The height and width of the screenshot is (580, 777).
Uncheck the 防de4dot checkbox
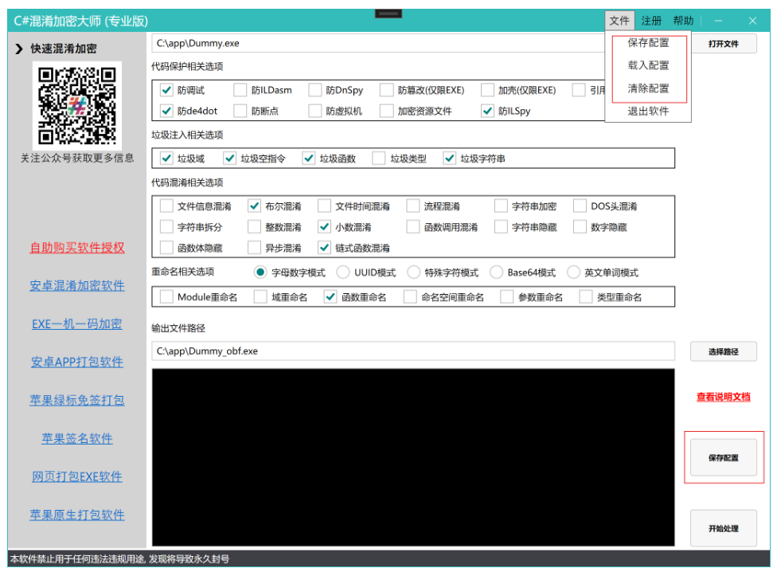coord(166,111)
